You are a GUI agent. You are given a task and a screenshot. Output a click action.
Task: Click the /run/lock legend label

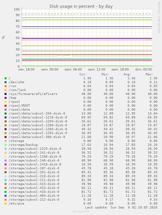pyautogui.click(x=17, y=90)
